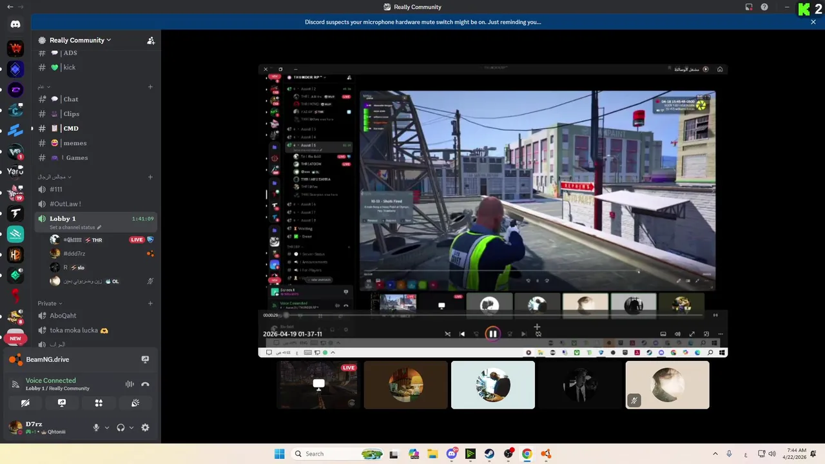Image resolution: width=825 pixels, height=464 pixels.
Task: Invite people to Really Community
Action: (151, 40)
